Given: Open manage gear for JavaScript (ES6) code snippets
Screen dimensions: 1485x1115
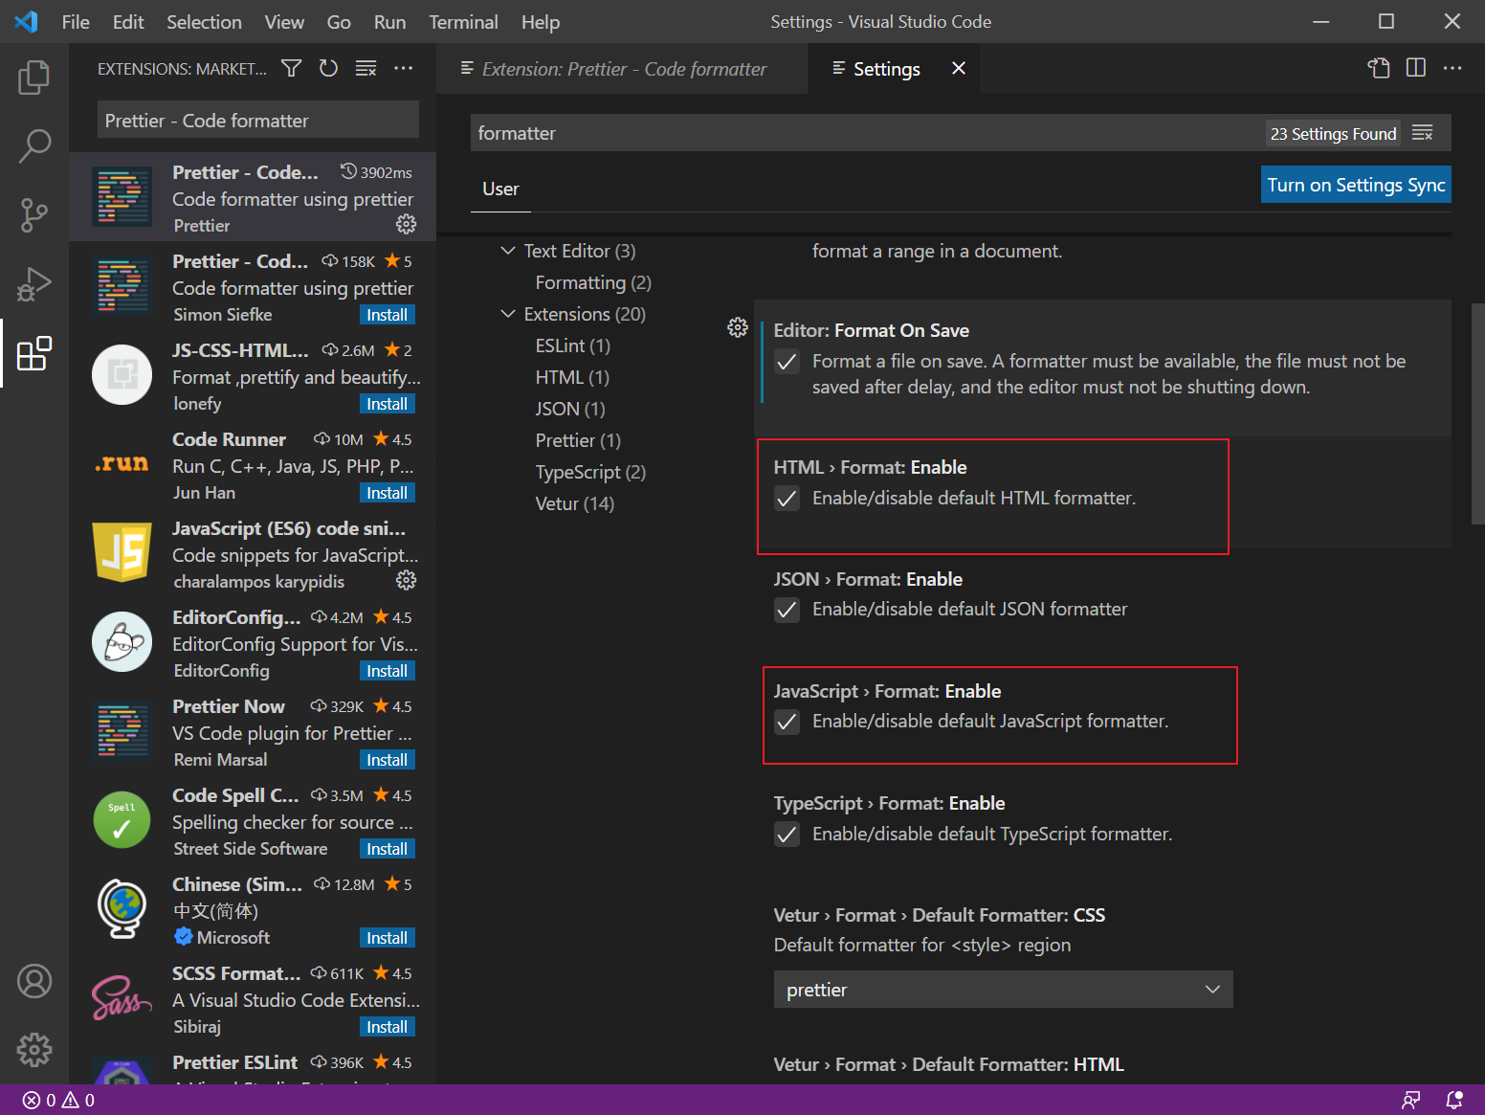Looking at the screenshot, I should pos(407,580).
